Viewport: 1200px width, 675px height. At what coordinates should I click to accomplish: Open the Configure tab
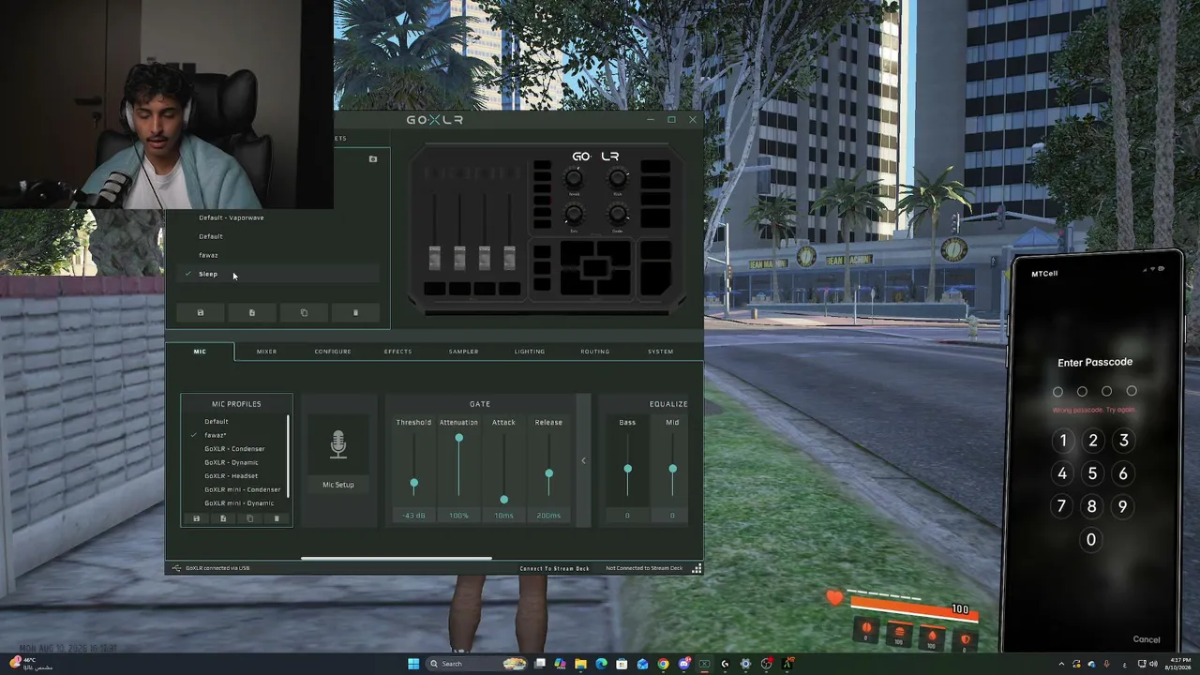(333, 352)
